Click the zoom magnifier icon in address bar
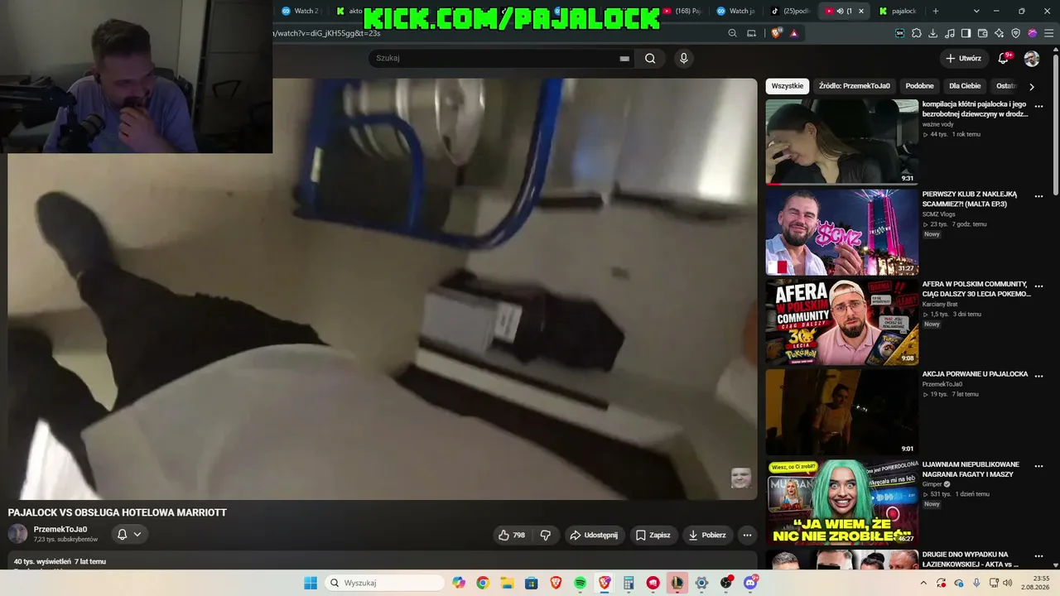Image resolution: width=1060 pixels, height=596 pixels. [x=732, y=33]
